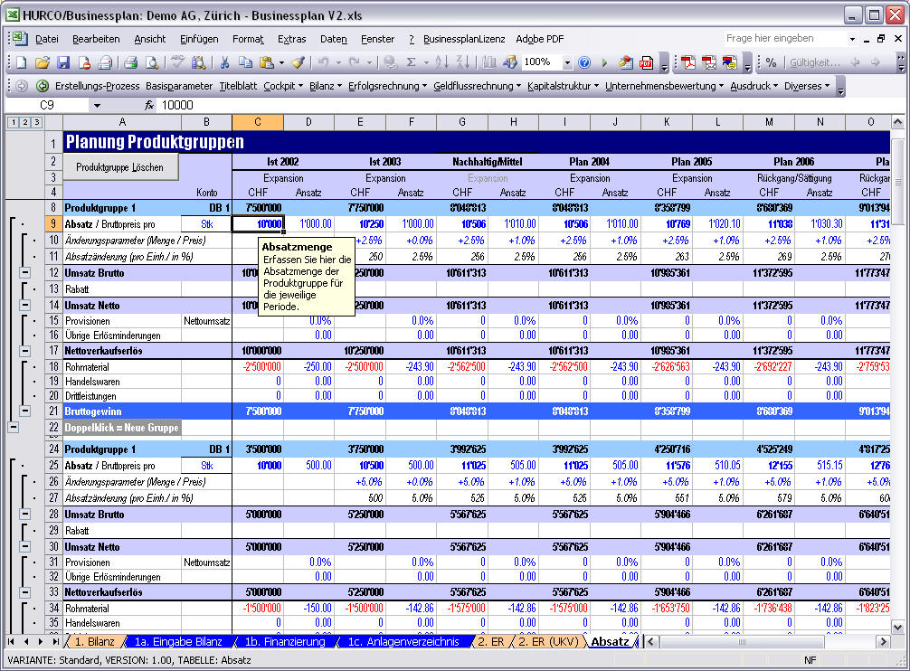Open the Einfügen menu

pyautogui.click(x=199, y=39)
